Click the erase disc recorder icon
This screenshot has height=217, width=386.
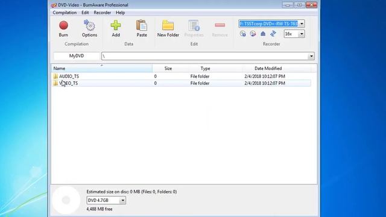pyautogui.click(x=253, y=34)
